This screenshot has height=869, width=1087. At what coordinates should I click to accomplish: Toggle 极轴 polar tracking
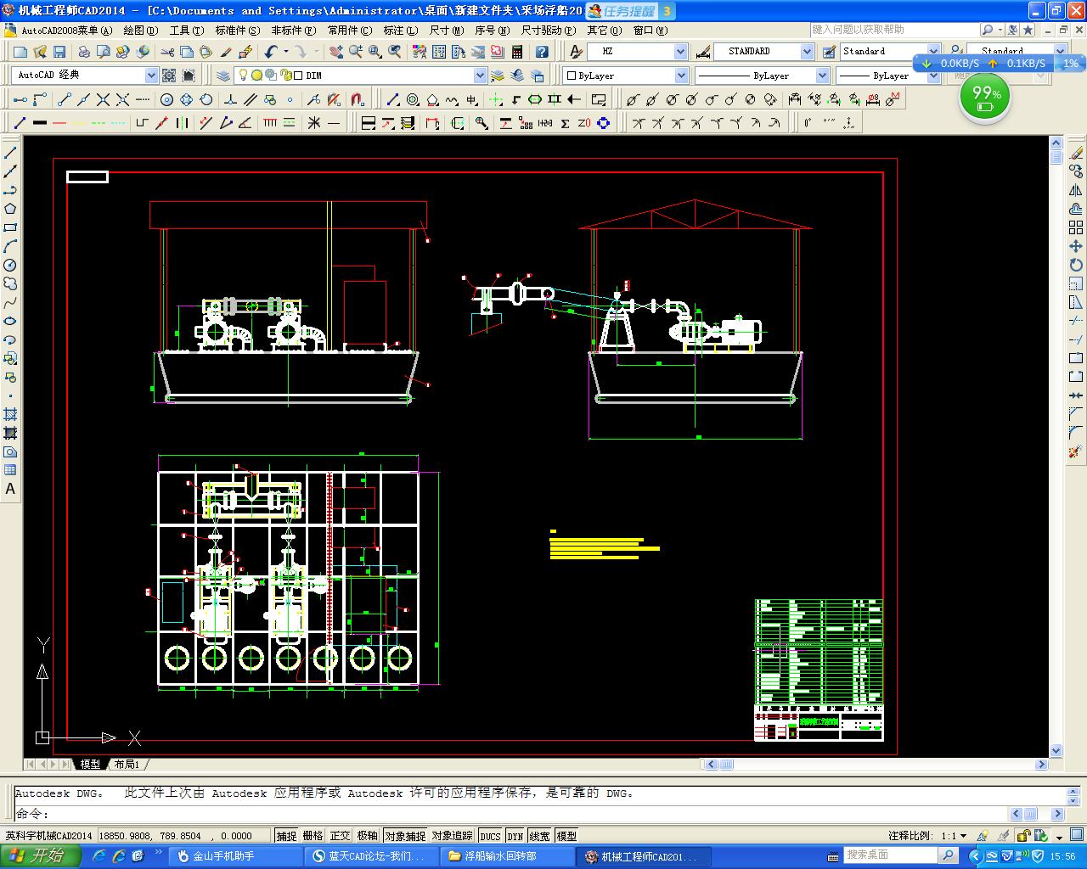pos(367,836)
